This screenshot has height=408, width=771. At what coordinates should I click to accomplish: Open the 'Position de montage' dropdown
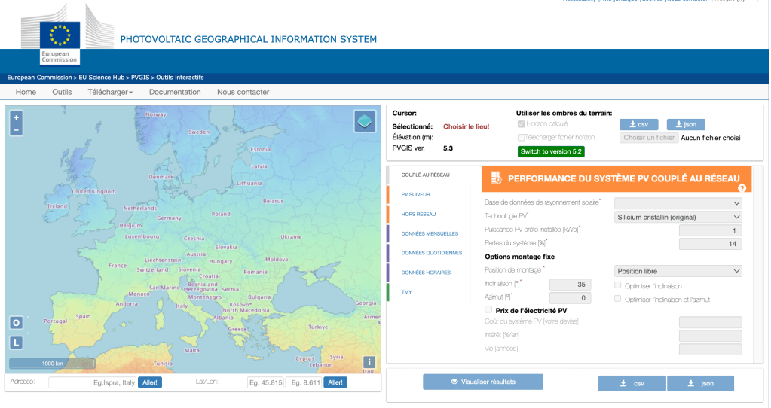tap(678, 271)
